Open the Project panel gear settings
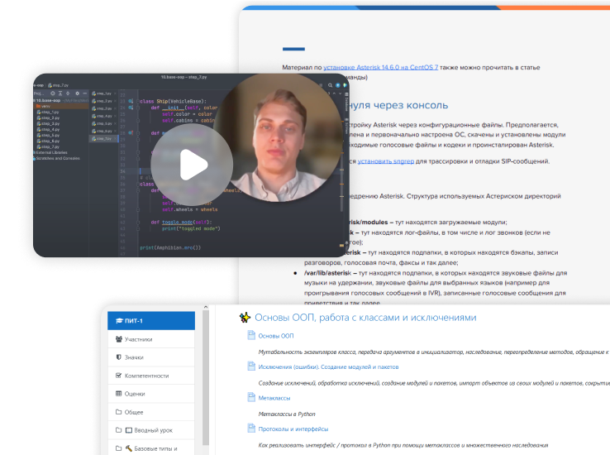The width and height of the screenshot is (610, 455). (x=77, y=93)
